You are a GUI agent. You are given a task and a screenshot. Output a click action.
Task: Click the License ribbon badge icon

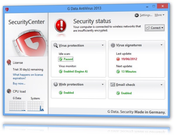pyautogui.click(x=9, y=62)
